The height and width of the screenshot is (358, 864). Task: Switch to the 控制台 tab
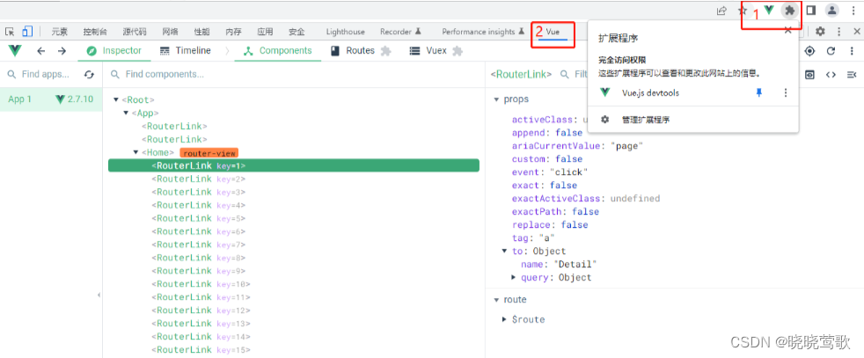coord(95,32)
